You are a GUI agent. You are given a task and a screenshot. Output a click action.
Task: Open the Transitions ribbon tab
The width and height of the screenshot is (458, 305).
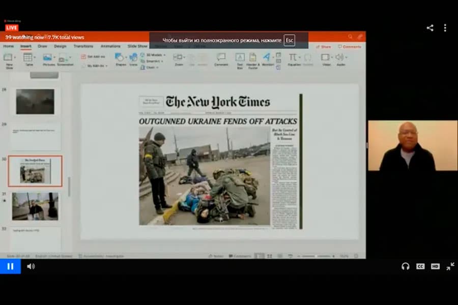[83, 46]
